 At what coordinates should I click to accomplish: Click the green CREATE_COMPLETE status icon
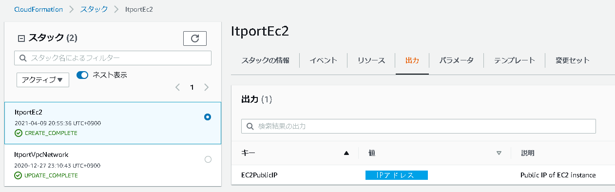[x=19, y=133]
